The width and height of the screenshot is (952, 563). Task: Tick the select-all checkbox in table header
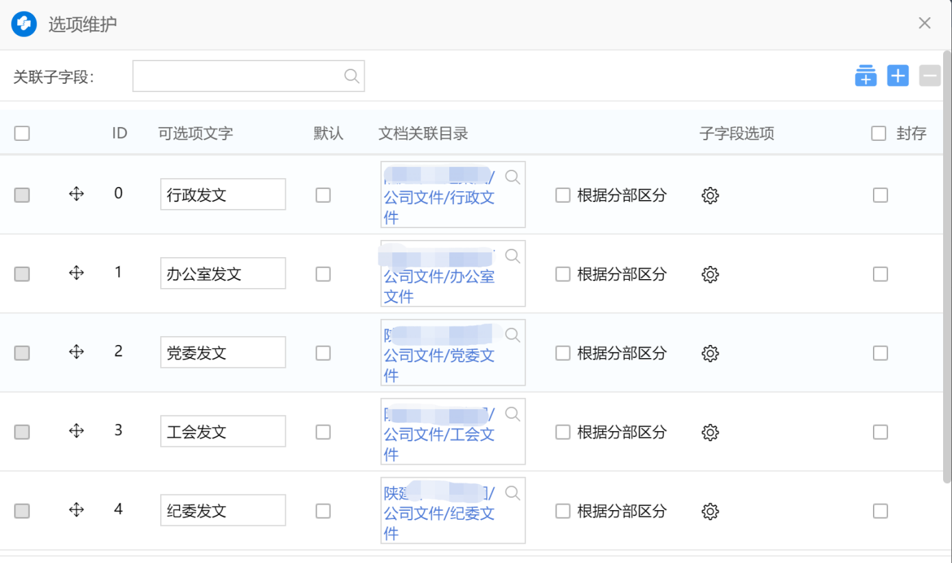[22, 133]
